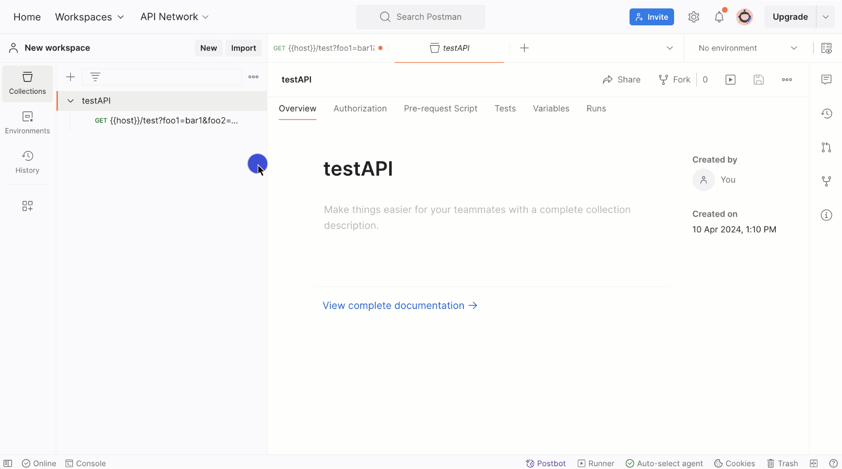
Task: Open the History sidebar panel
Action: [27, 162]
